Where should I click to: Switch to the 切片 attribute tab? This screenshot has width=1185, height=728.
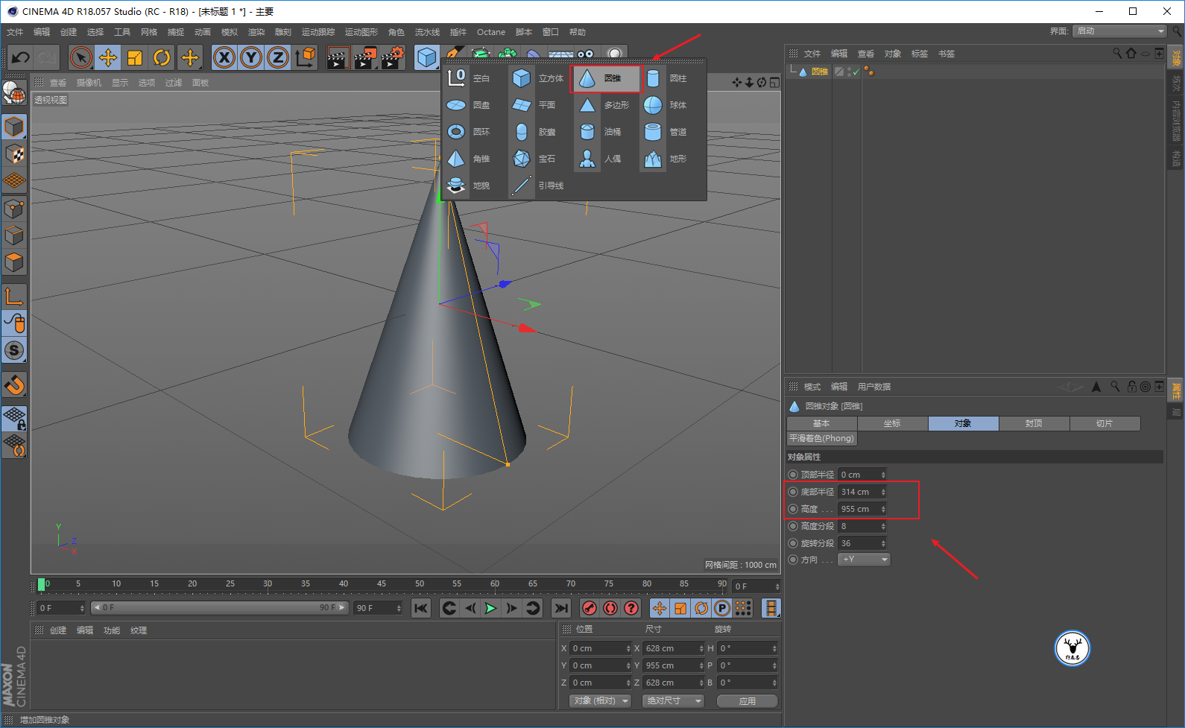pyautogui.click(x=1105, y=423)
